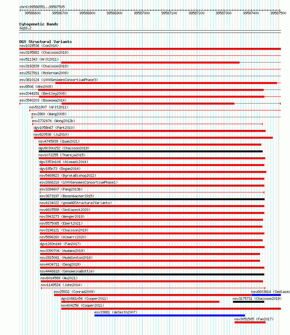
Task: Click esv3284607 (Pang2013b) label
Action: click(x=61, y=189)
